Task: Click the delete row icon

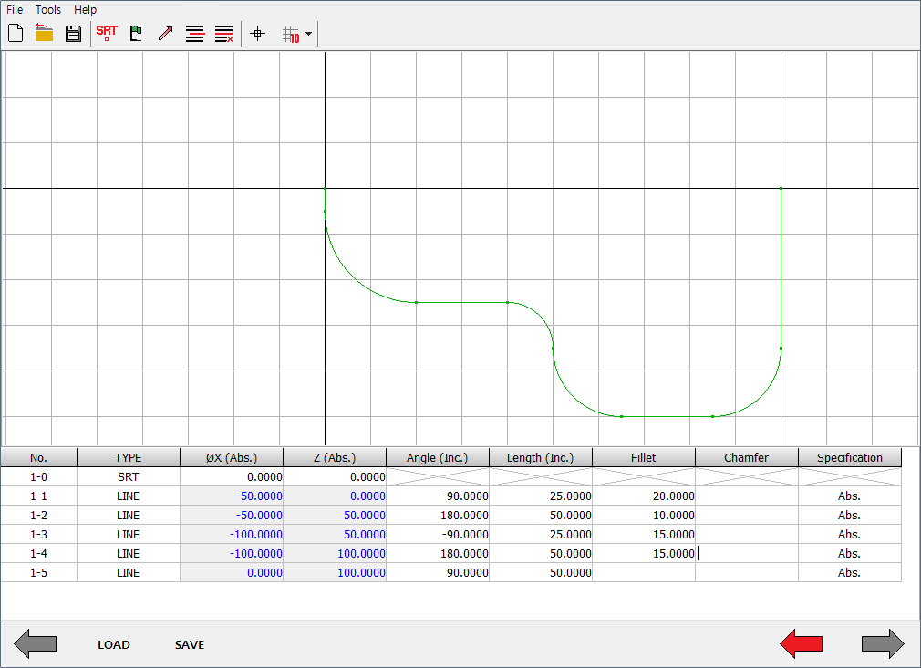Action: 223,34
